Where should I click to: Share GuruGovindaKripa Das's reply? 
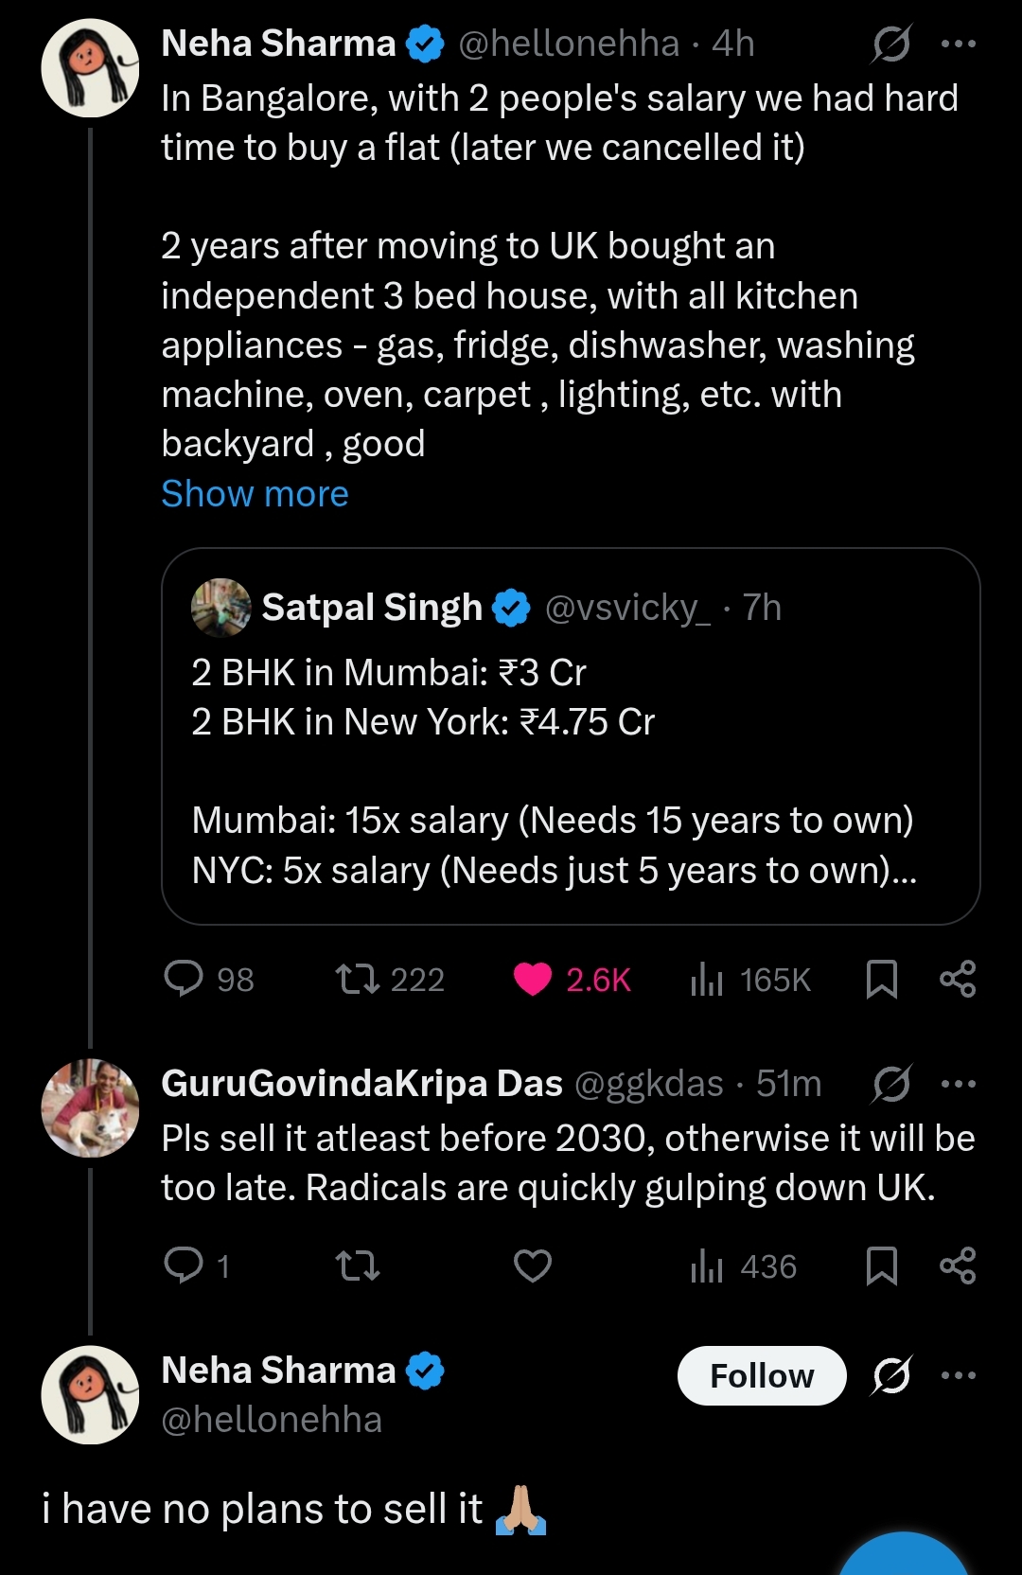click(x=958, y=1265)
